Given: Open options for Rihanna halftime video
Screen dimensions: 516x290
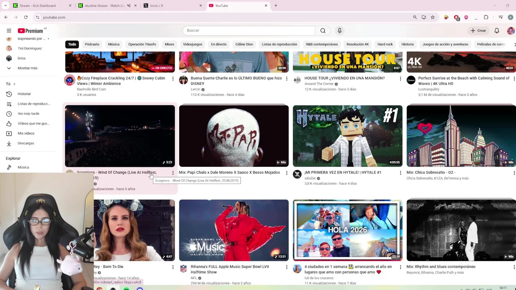Looking at the screenshot, I should tap(287, 267).
